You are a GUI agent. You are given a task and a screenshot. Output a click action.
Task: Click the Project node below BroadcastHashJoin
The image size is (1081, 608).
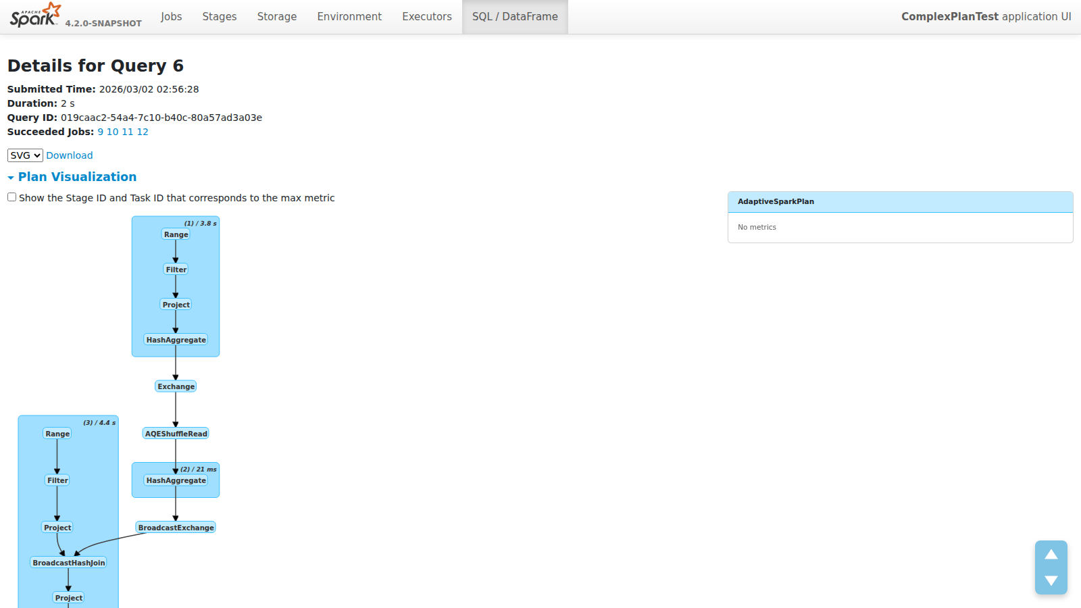coord(68,597)
